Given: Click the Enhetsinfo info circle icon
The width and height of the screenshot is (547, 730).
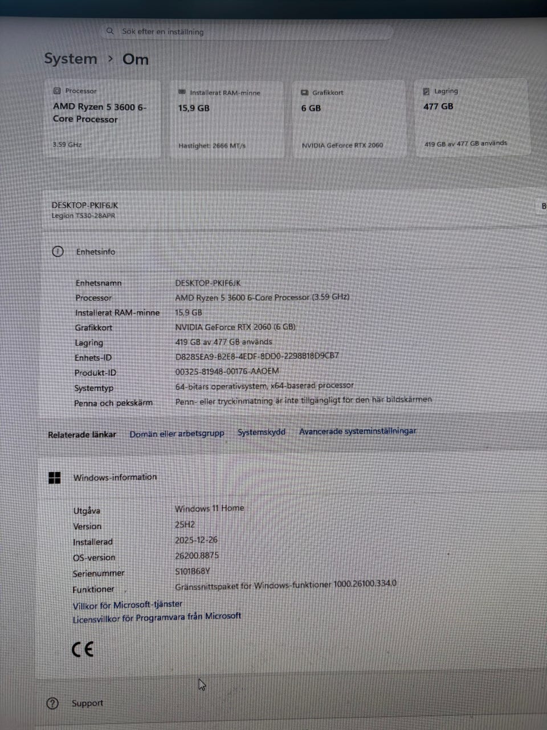Looking at the screenshot, I should pos(58,252).
